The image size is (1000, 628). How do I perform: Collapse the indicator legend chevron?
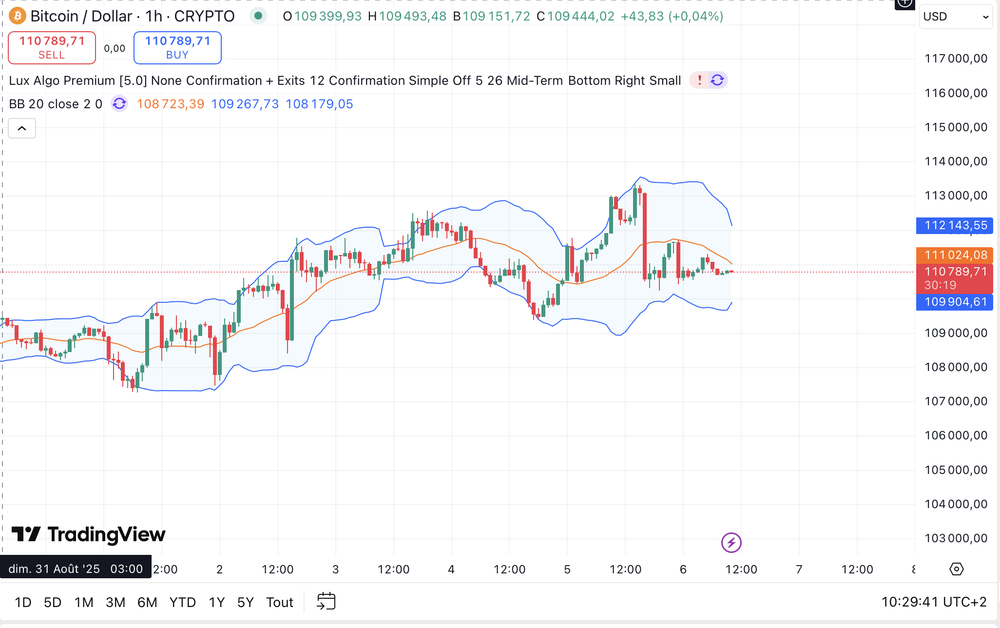[22, 128]
